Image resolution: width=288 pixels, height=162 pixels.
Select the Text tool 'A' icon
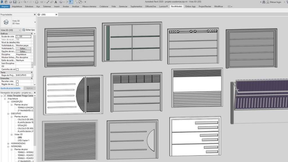[x=56, y=2]
